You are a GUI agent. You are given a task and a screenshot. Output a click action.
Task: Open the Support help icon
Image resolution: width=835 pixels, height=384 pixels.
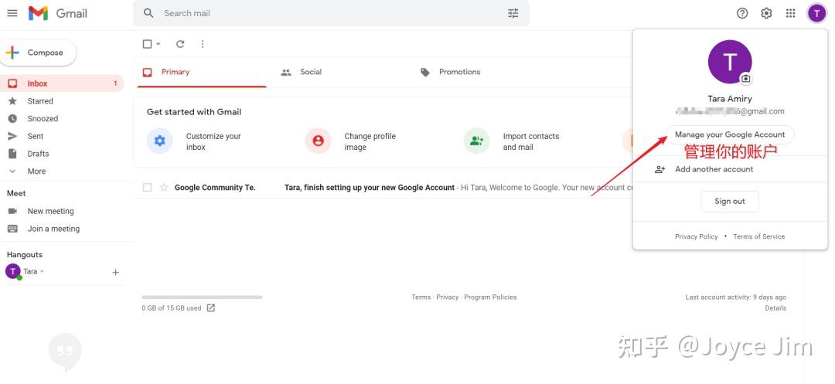(x=742, y=13)
